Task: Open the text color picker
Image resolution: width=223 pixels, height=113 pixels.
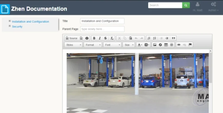Action: coord(140,45)
